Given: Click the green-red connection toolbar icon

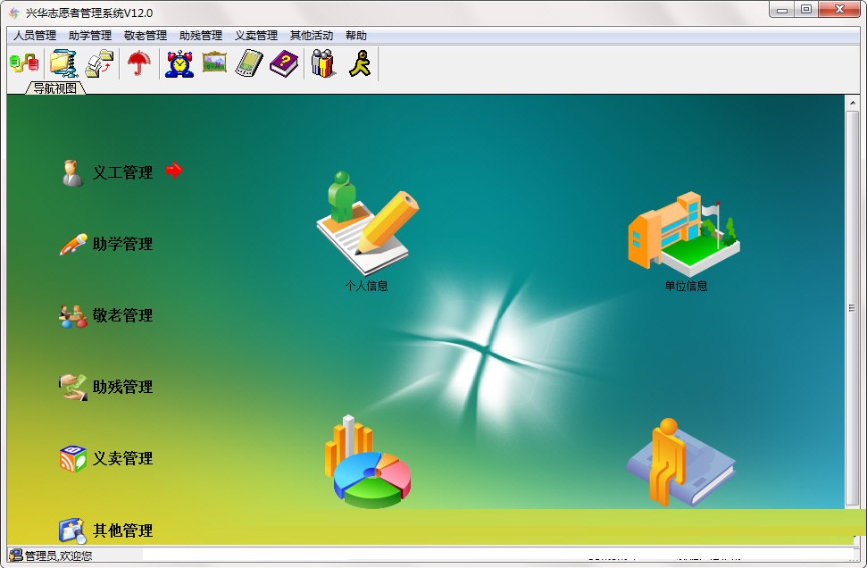Looking at the screenshot, I should (x=24, y=63).
